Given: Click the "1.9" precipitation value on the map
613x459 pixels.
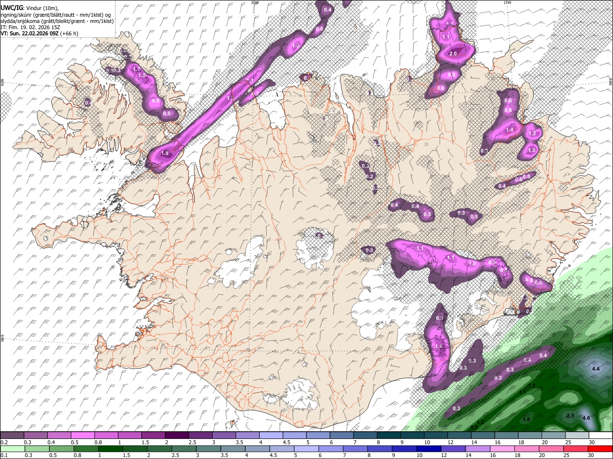Looking at the screenshot, I should [165, 153].
